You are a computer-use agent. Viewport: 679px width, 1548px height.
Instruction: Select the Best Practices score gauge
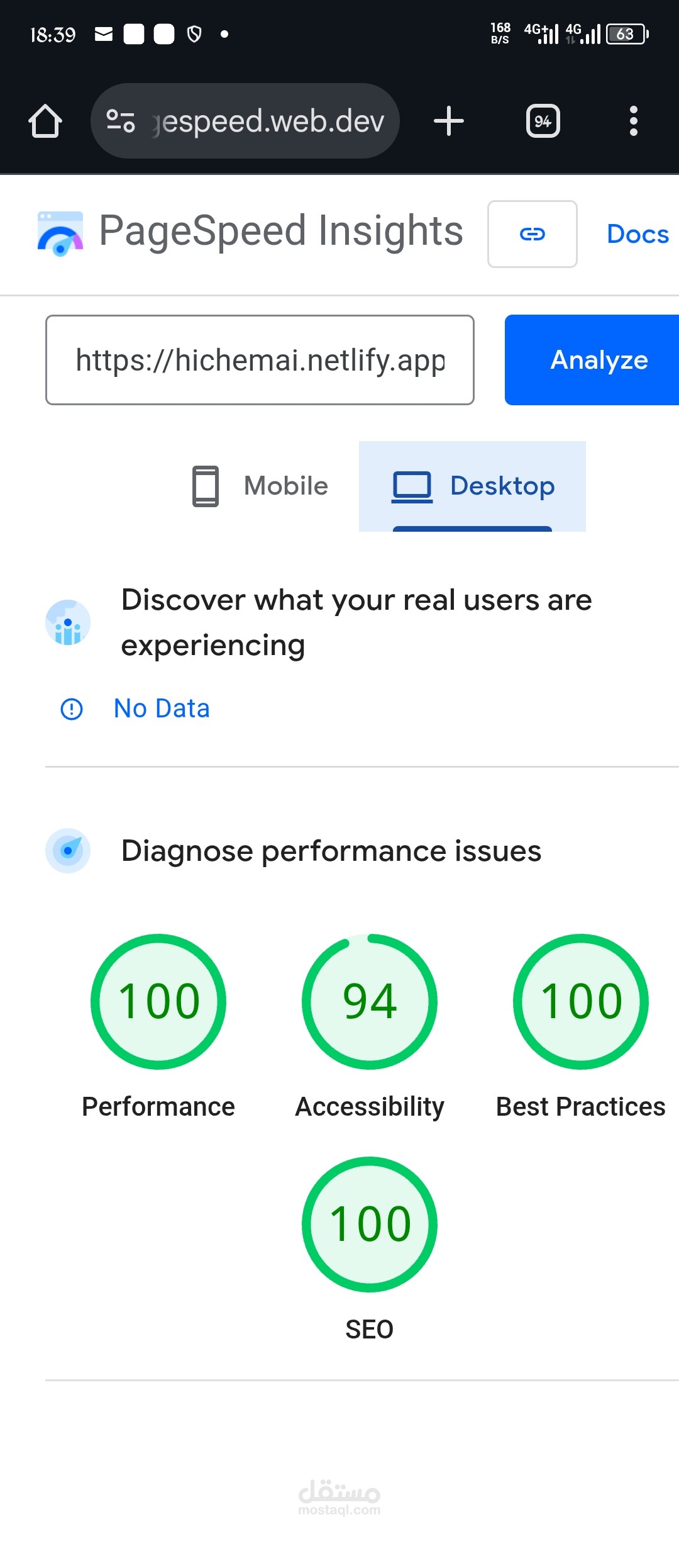point(581,1001)
